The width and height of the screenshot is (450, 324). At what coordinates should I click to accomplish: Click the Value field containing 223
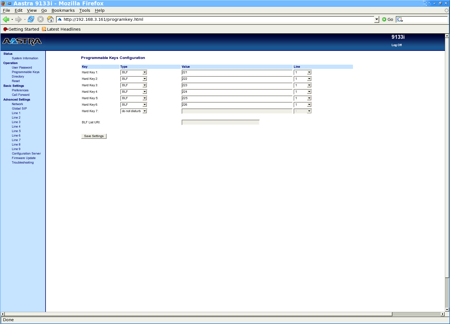pyautogui.click(x=237, y=85)
